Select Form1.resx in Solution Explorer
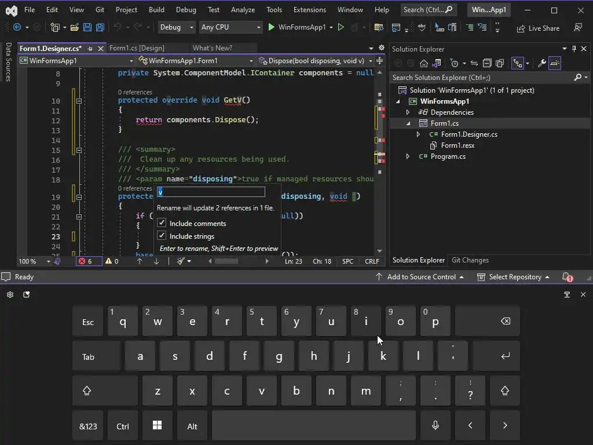Viewport: 593px width, 445px height. pyautogui.click(x=457, y=145)
